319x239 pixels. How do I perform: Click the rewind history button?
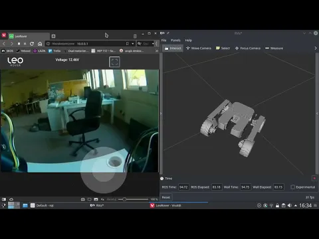click(19, 44)
